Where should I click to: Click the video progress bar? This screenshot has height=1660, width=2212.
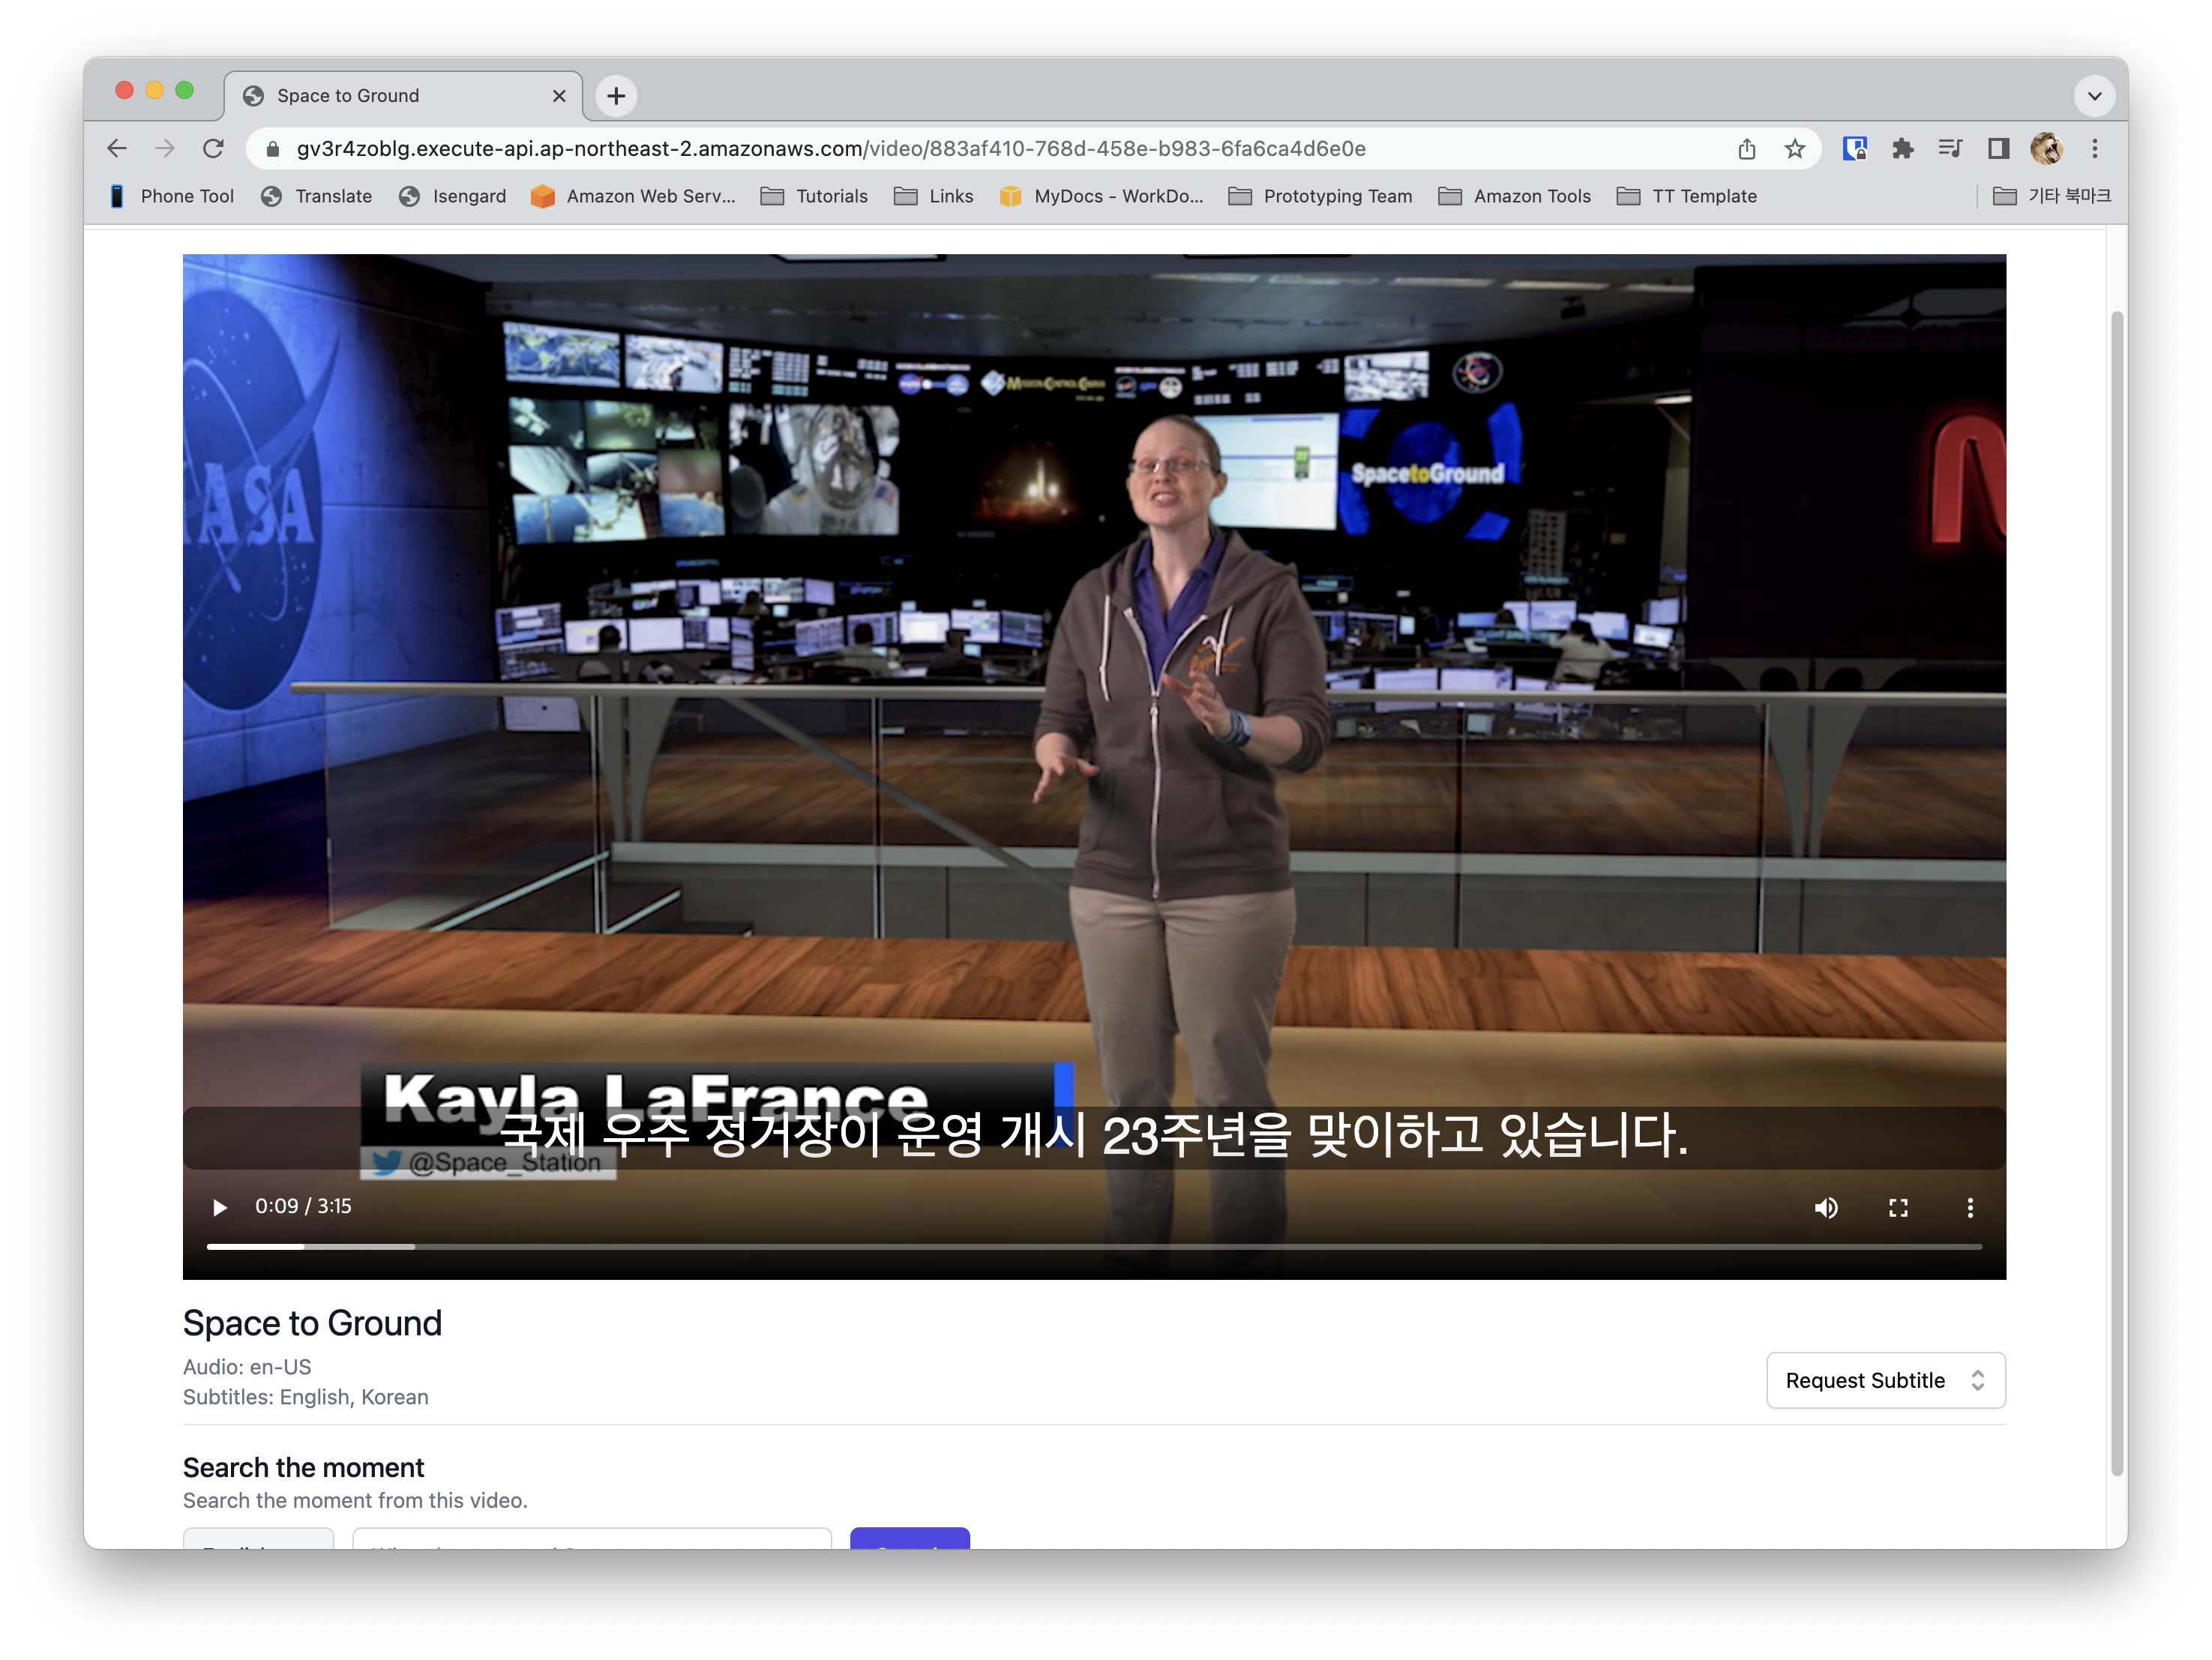(1093, 1246)
